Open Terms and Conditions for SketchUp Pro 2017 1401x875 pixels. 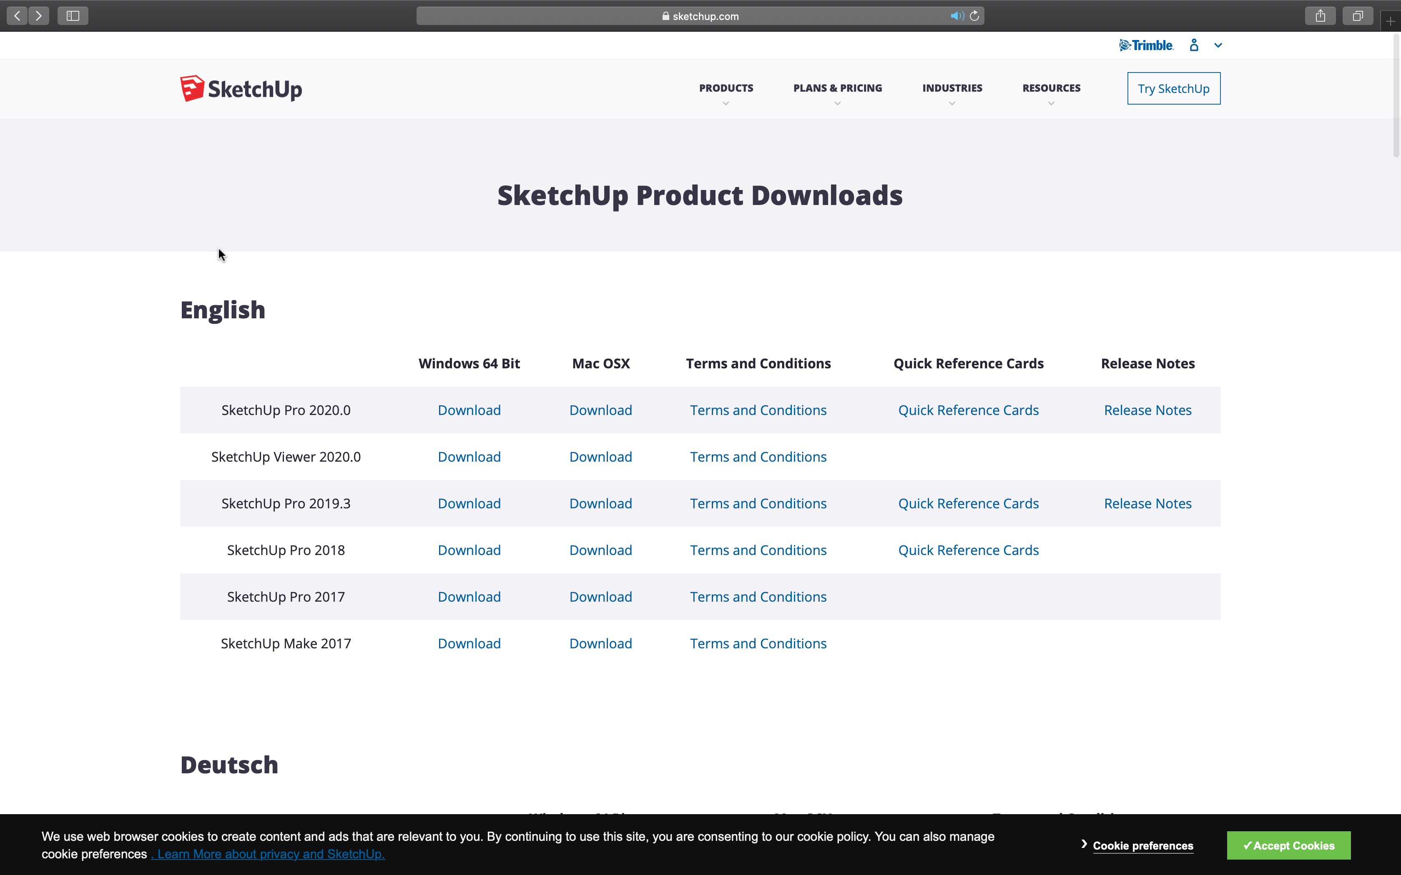pos(758,597)
